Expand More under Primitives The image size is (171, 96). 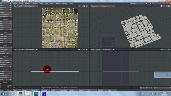[x=6, y=29]
